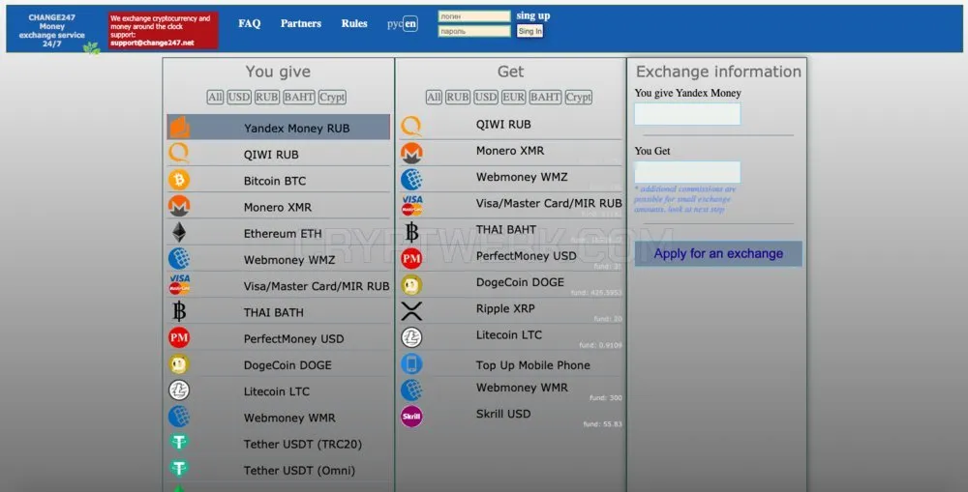The width and height of the screenshot is (968, 492).
Task: Select Ripple XRP text in Get list
Action: click(505, 308)
